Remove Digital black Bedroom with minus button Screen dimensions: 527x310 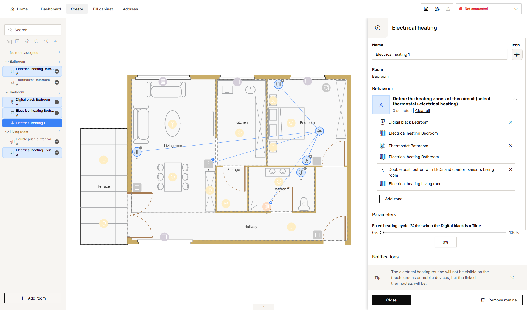[x=57, y=102]
